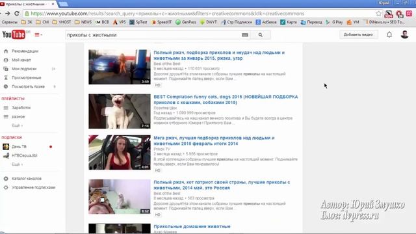Click the Управление подписками gear icon
This screenshot has width=416, height=234.
(x=6, y=187)
